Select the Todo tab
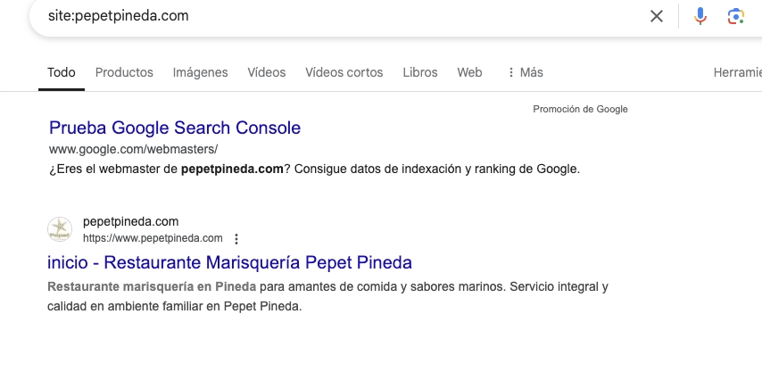 pos(62,72)
